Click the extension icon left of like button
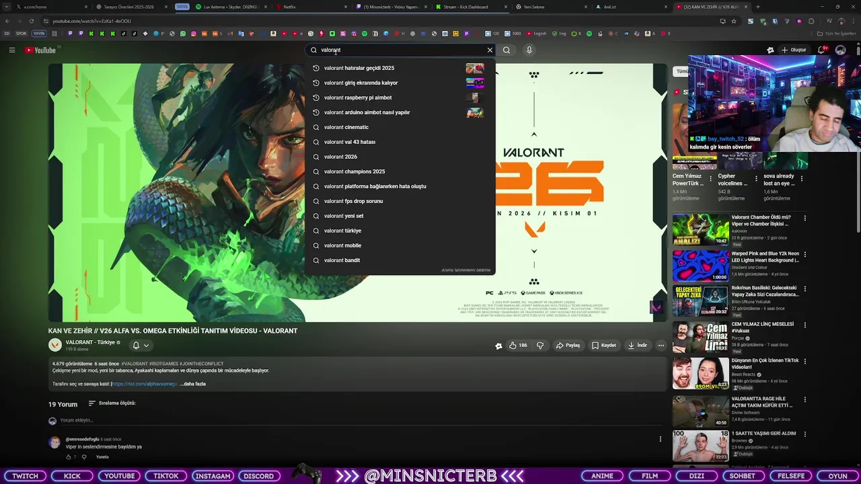 tap(498, 346)
